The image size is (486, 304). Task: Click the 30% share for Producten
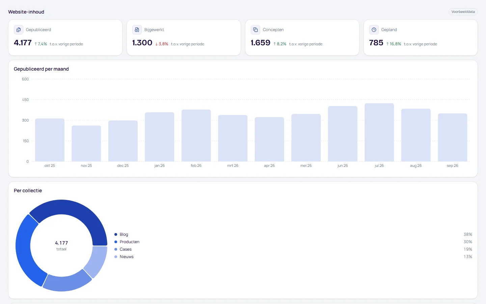tap(468, 242)
